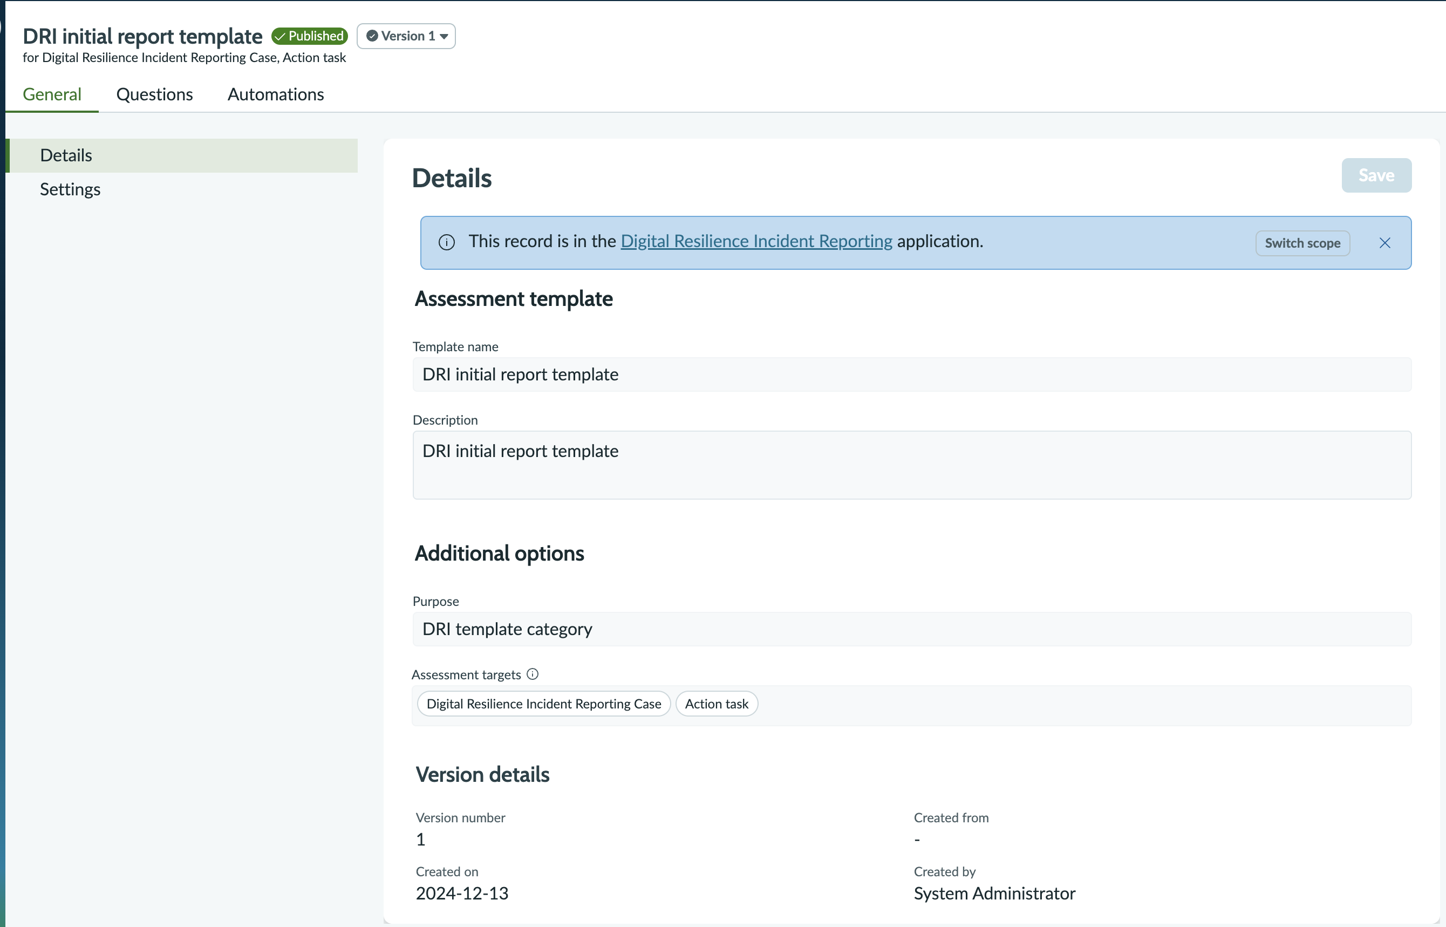Click the info icon in the banner

(447, 243)
